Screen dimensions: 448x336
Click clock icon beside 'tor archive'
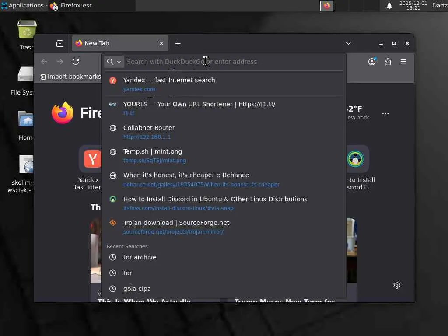pos(113,257)
